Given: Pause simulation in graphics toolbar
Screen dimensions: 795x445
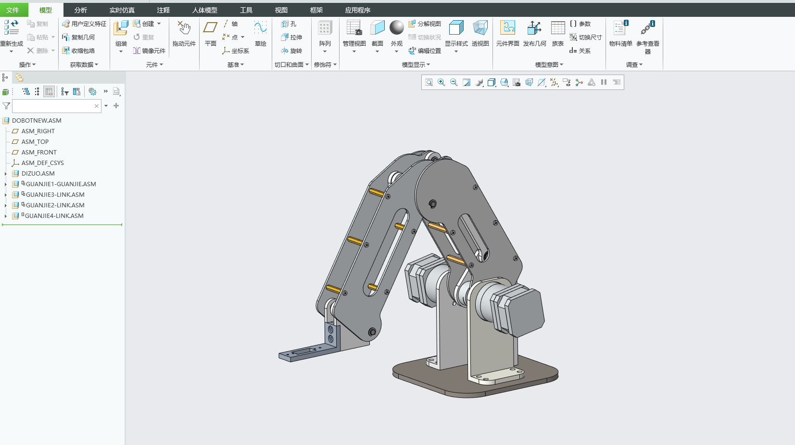Looking at the screenshot, I should coord(604,82).
